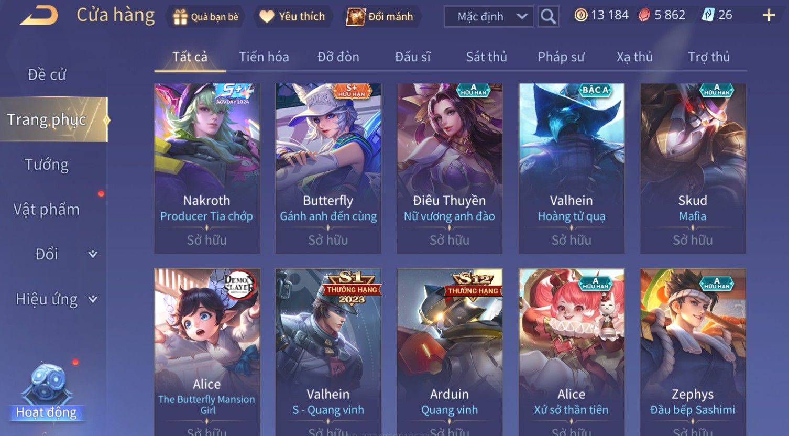Click the blue voucher ticket icon
This screenshot has width=789, height=436.
pos(708,15)
